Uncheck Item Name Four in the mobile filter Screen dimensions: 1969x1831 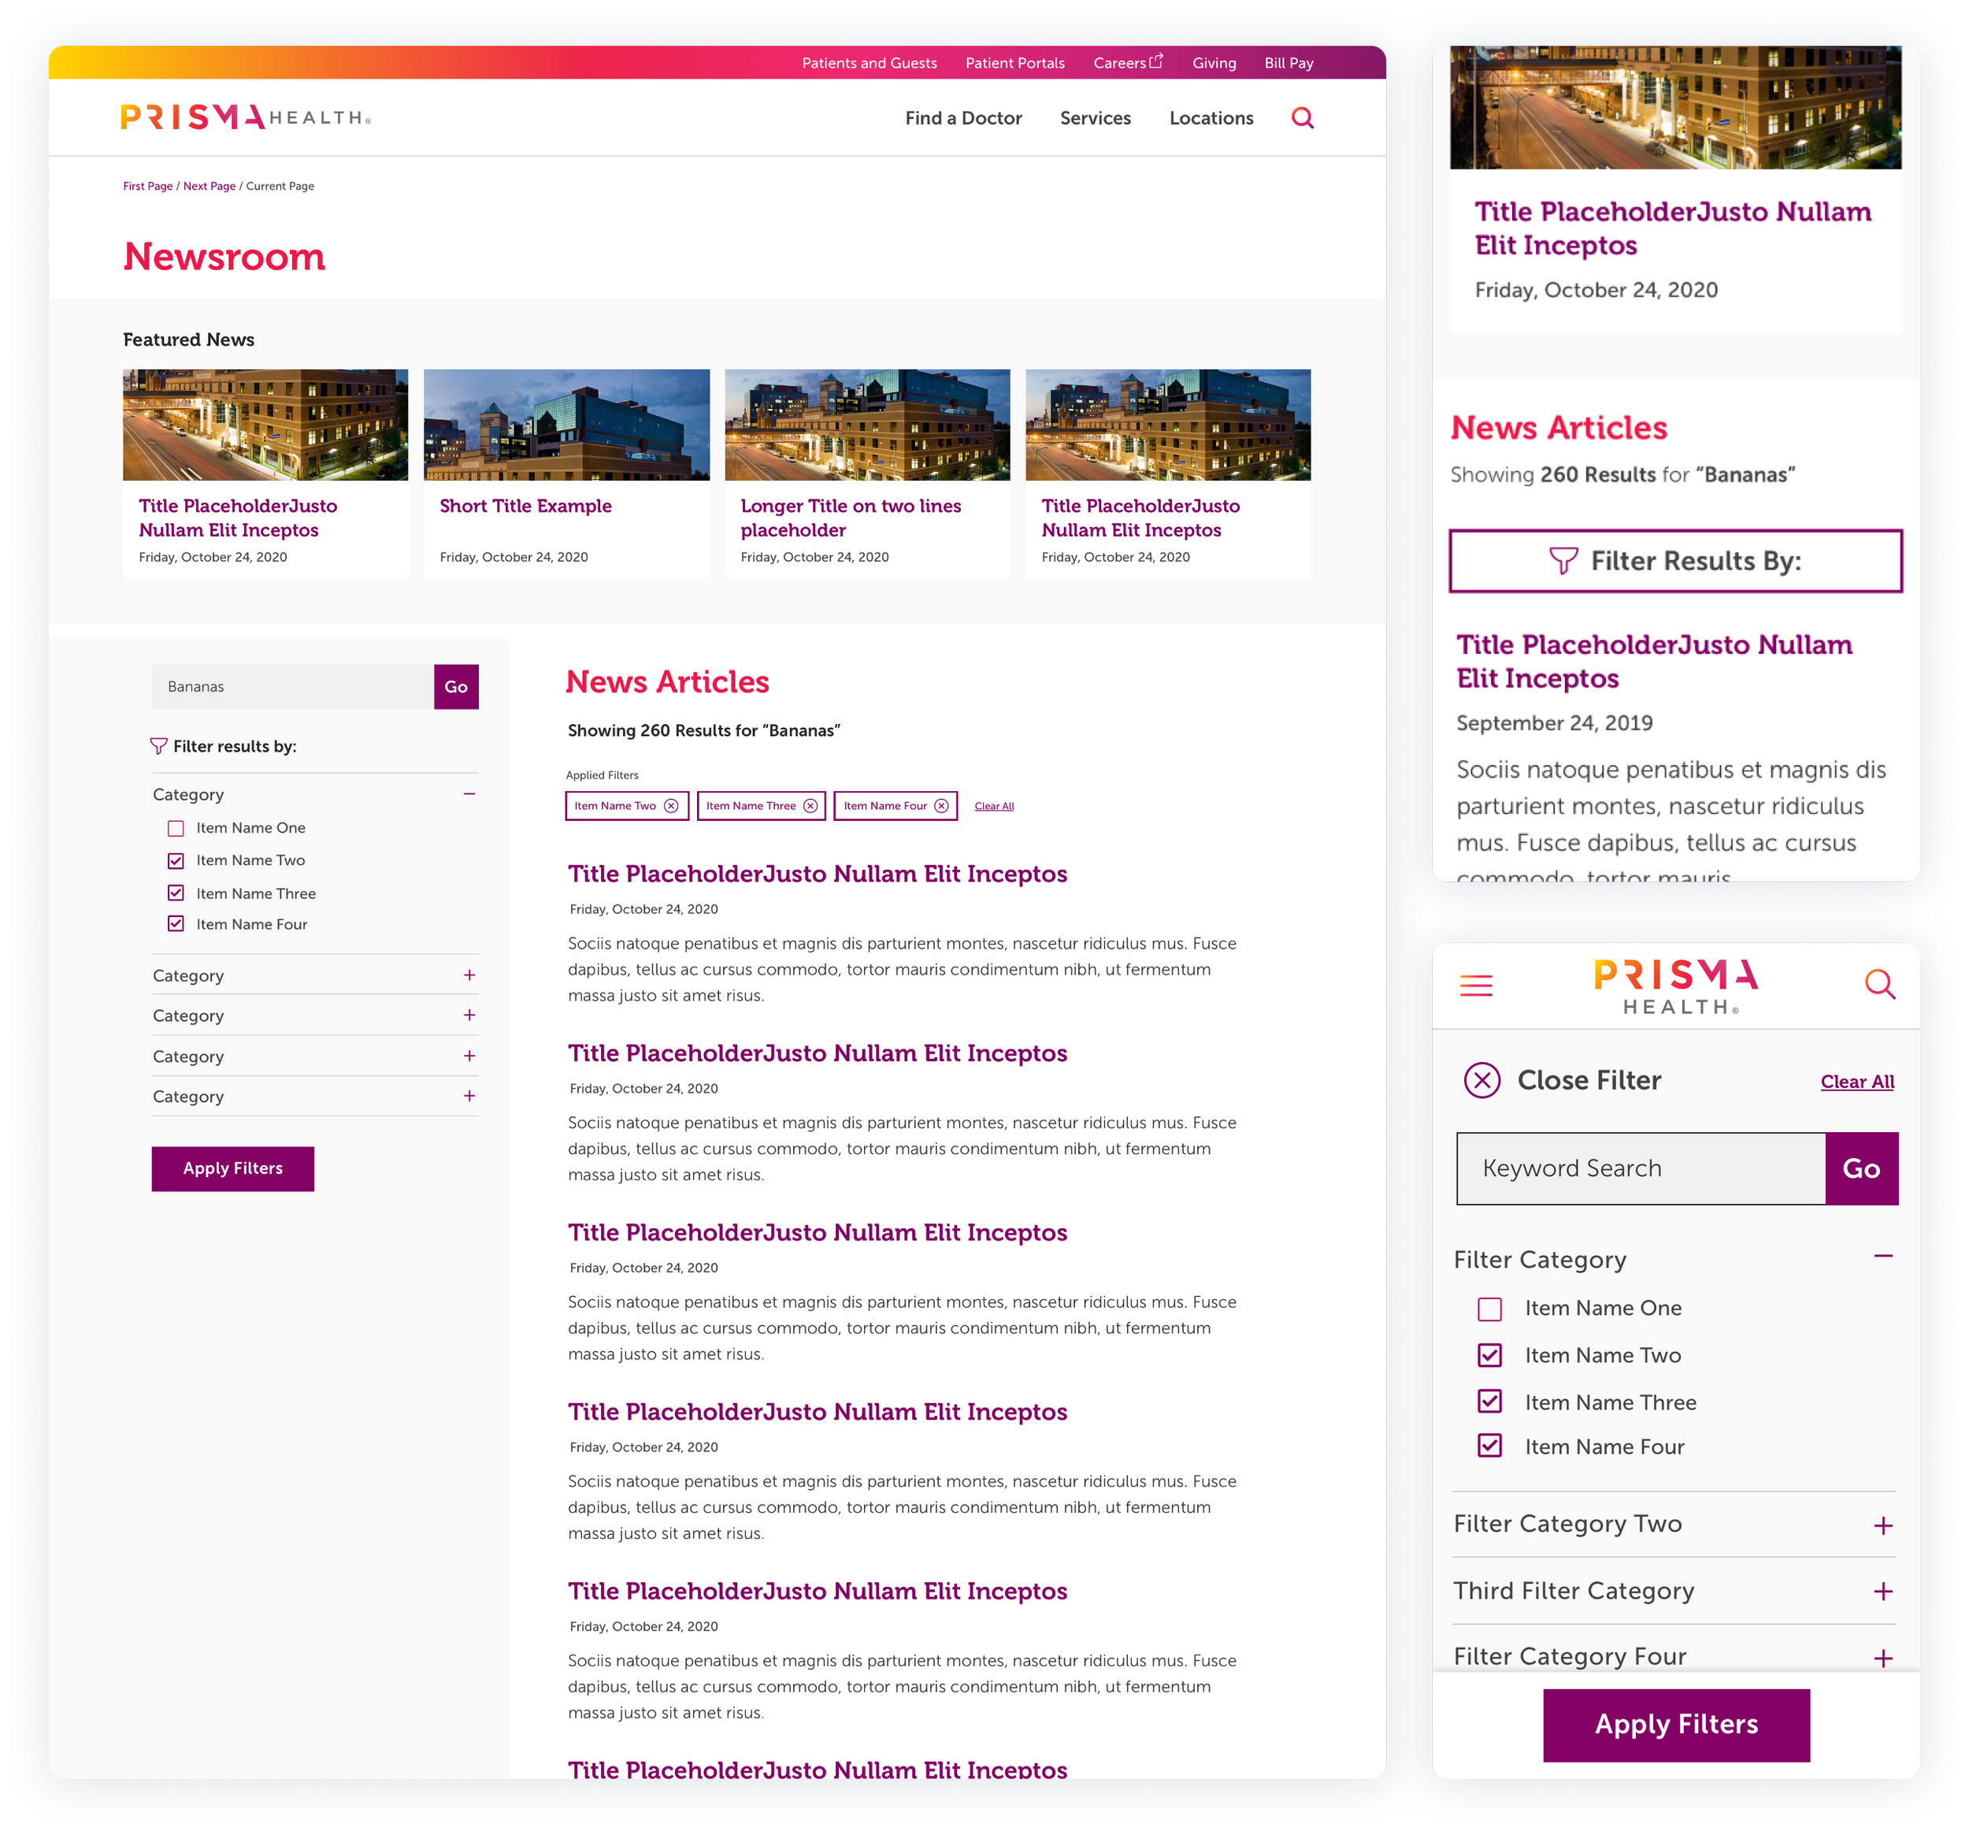pyautogui.click(x=1489, y=1446)
